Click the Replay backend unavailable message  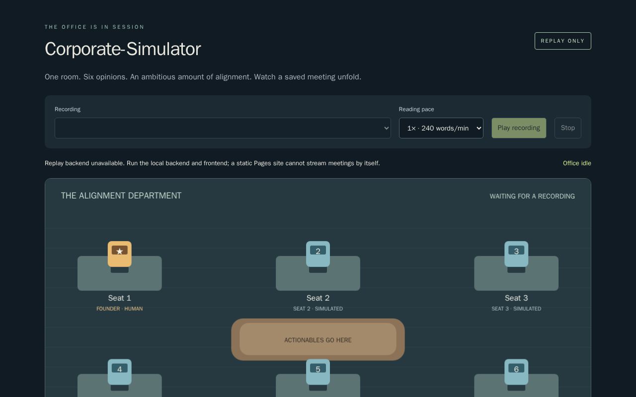tap(212, 163)
